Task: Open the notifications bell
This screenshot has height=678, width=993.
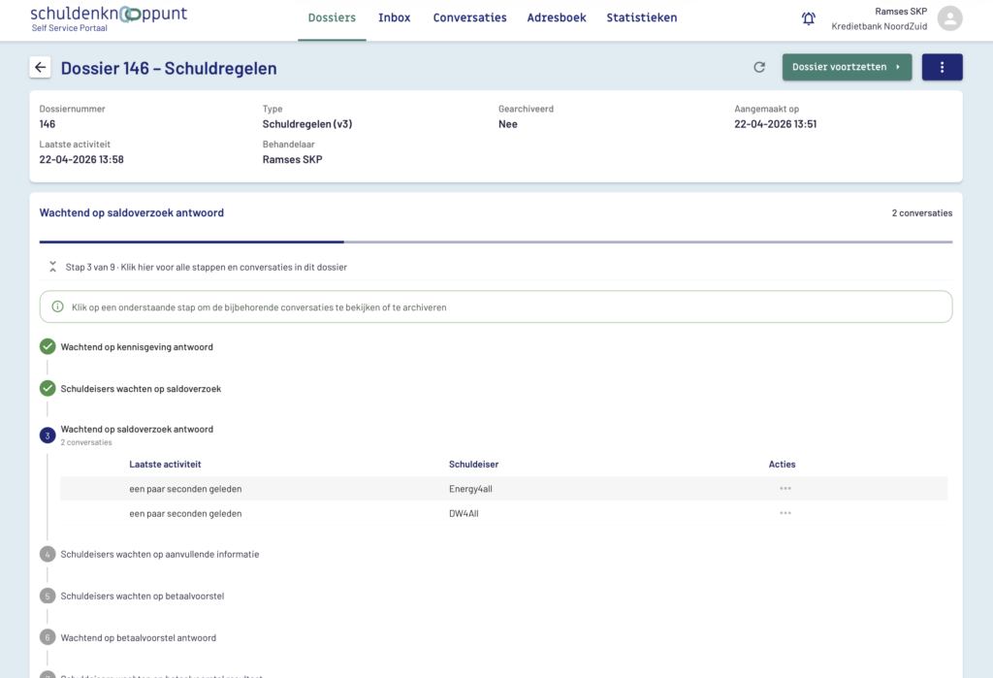Action: tap(809, 18)
